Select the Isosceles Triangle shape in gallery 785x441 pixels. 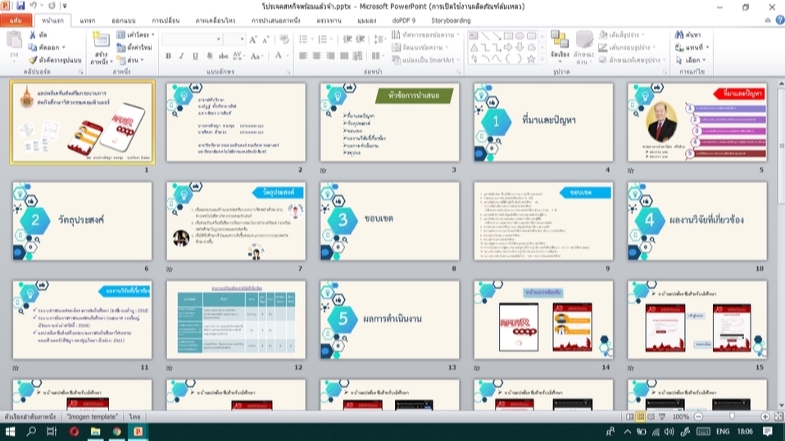(473, 47)
